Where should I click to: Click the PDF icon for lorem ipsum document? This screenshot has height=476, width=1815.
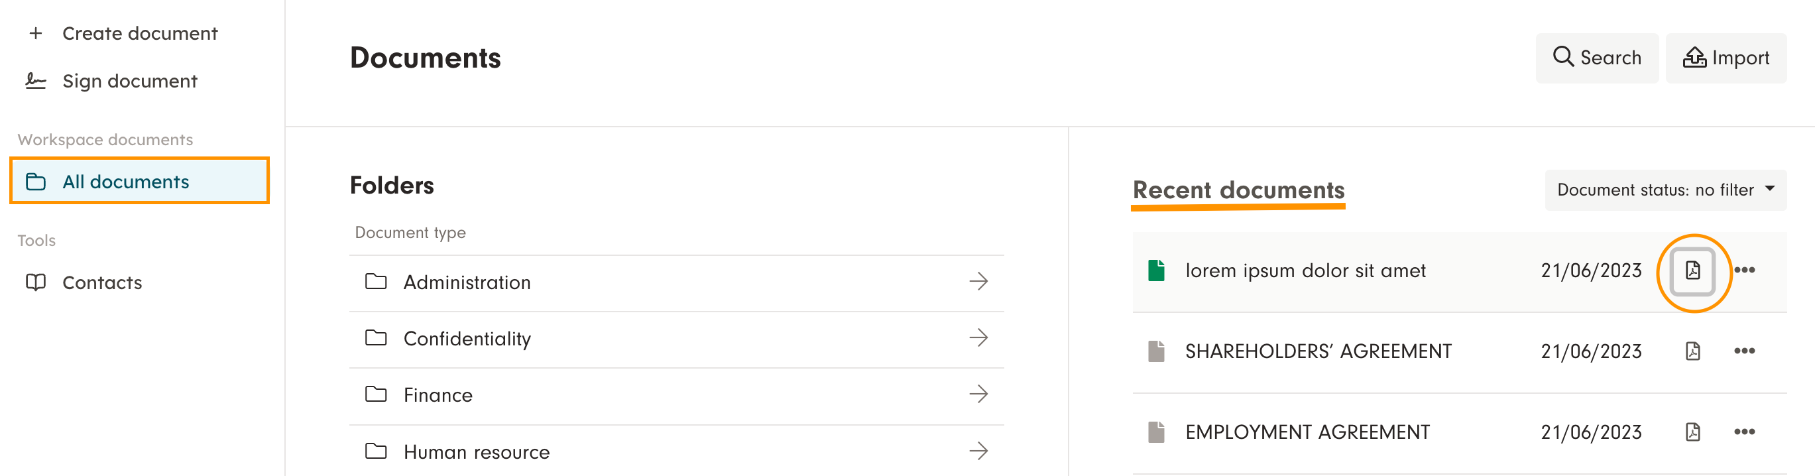point(1692,270)
